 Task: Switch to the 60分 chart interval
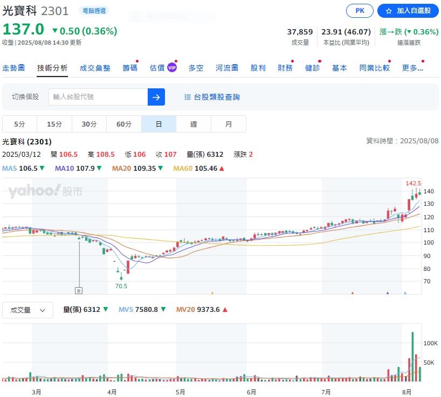123,123
